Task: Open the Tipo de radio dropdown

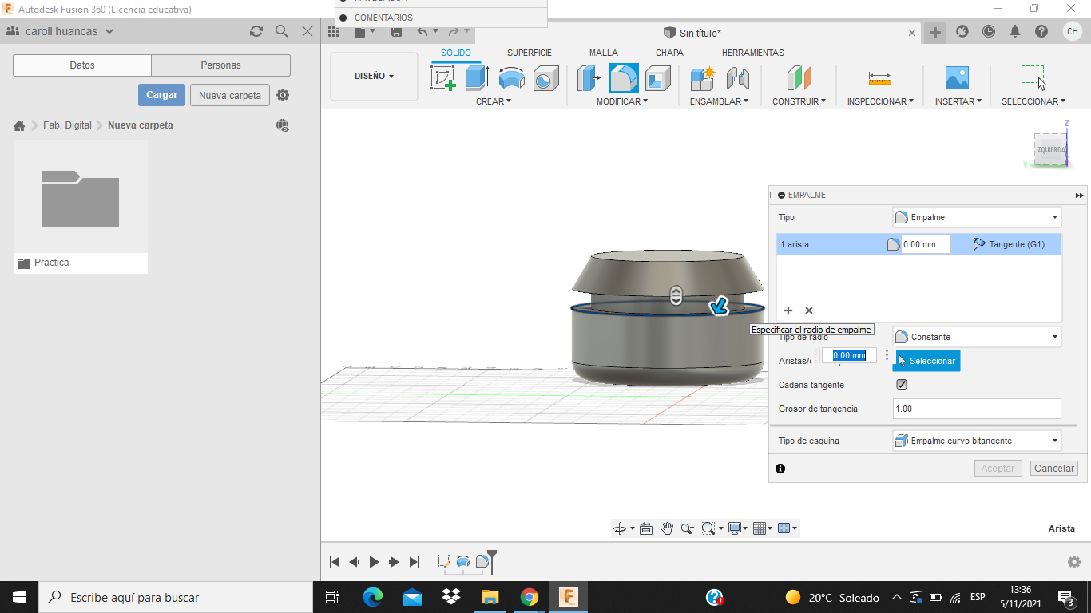Action: pos(977,337)
